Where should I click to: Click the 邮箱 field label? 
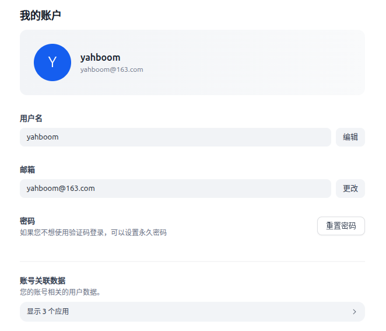(x=27, y=169)
